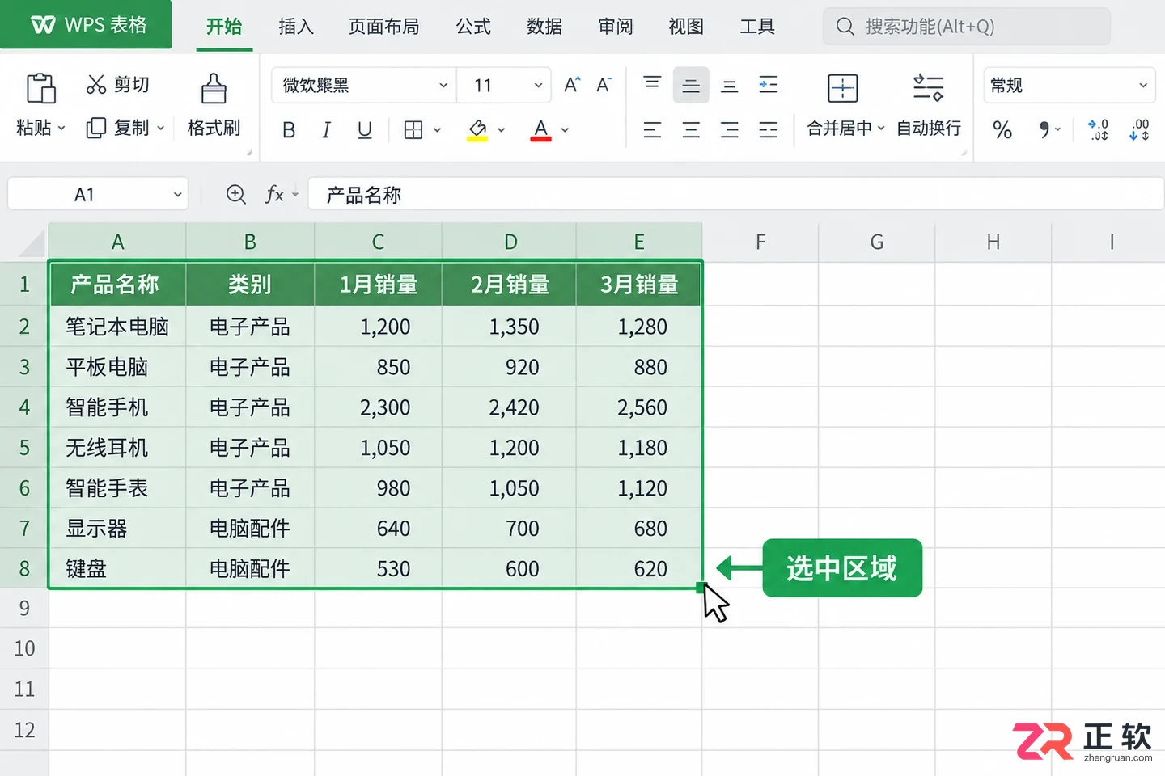Viewport: 1165px width, 776px height.
Task: Click the zoom magnifier beside formula bar
Action: click(x=235, y=195)
